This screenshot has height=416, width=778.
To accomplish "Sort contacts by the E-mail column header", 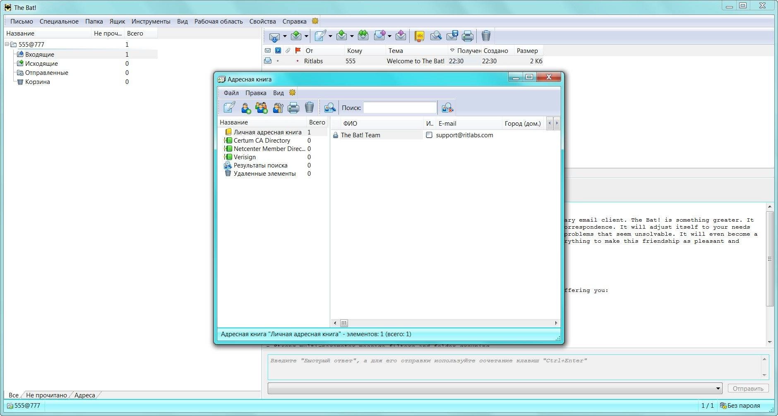I will tap(469, 123).
